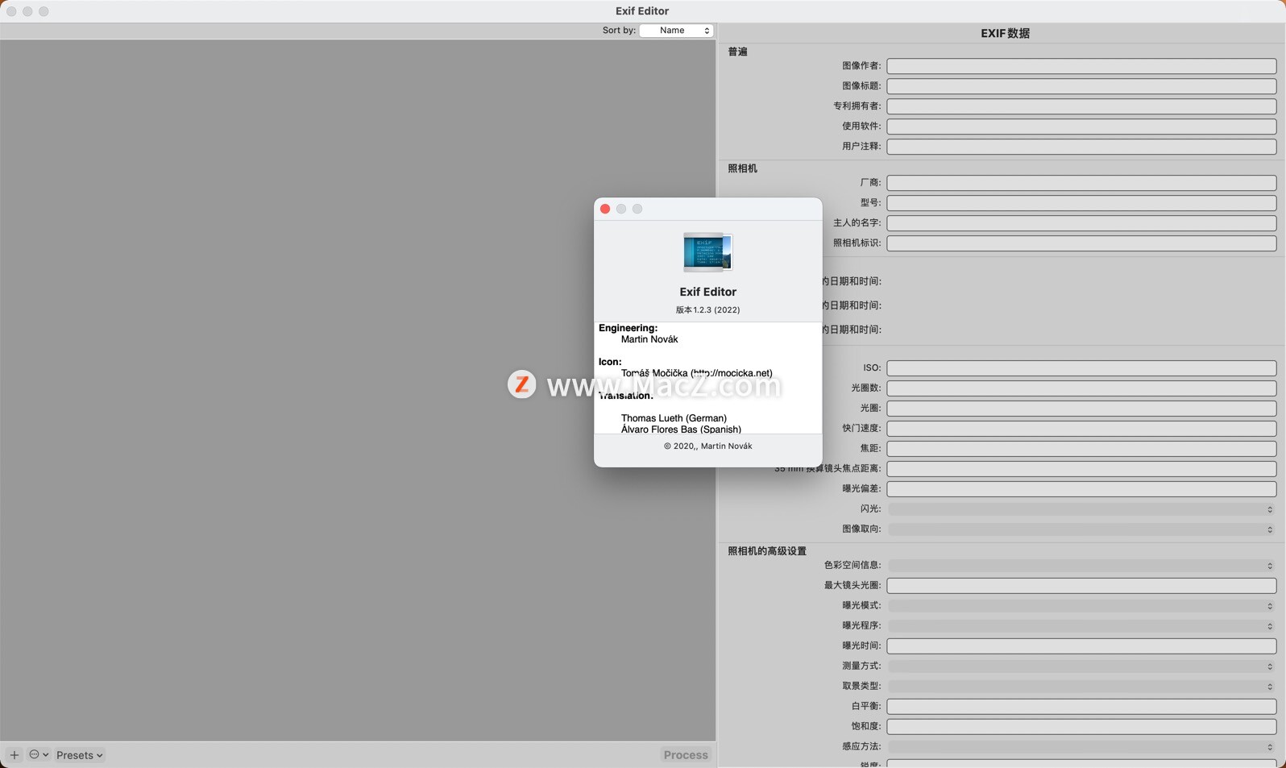Click the 普遍 section heading
Viewport: 1286px width, 768px height.
click(737, 52)
